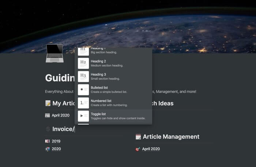Click the calendar icon beside Article Management

(138, 137)
